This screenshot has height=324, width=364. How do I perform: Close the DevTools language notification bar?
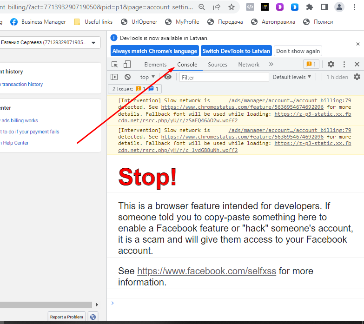358,44
